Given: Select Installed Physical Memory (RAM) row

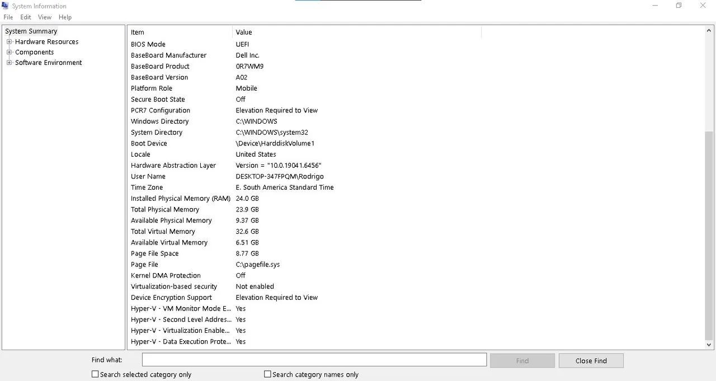Looking at the screenshot, I should click(416, 199).
